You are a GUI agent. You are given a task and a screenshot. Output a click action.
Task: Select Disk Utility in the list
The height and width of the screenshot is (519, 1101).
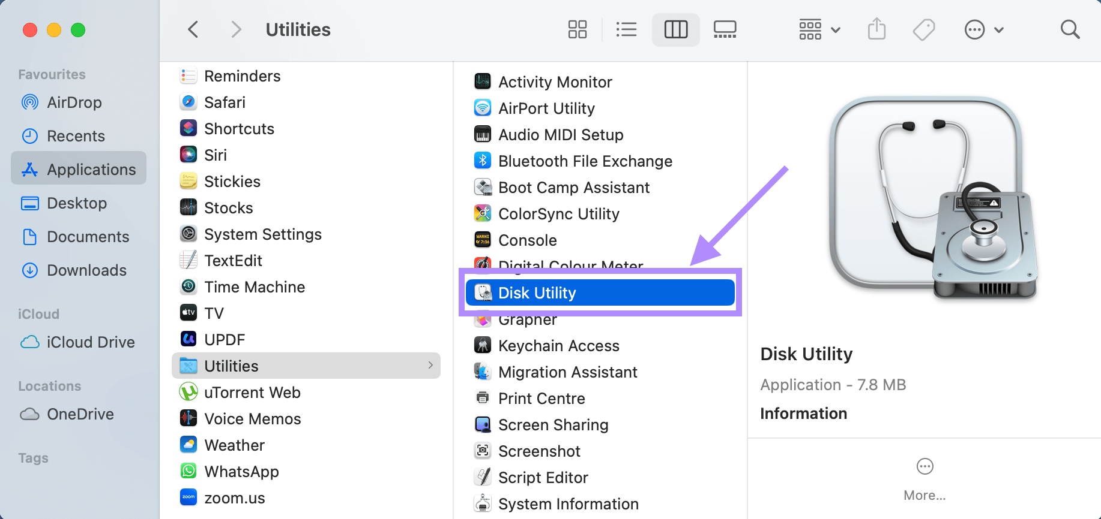tap(600, 292)
